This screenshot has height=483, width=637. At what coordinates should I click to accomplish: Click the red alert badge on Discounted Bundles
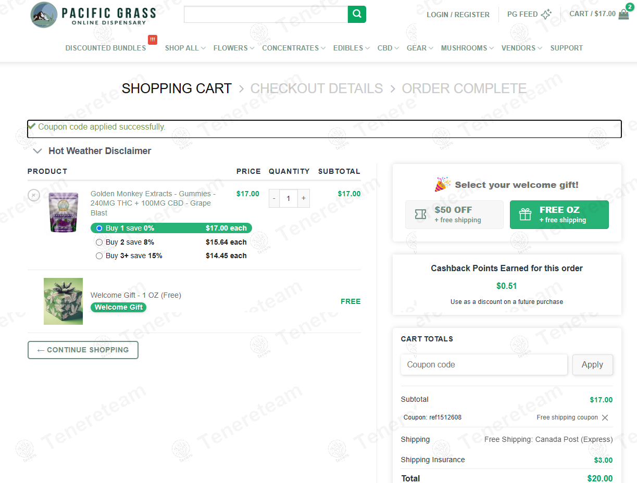coord(153,40)
